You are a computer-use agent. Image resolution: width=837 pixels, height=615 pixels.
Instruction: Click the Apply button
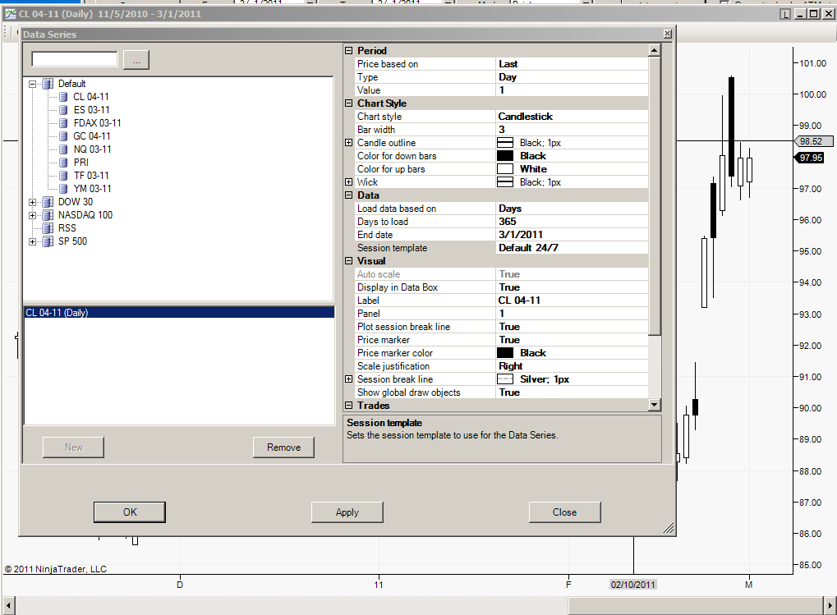[347, 512]
